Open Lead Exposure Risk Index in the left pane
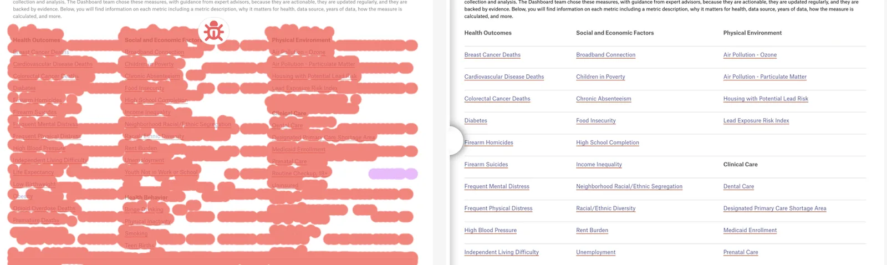 pos(305,88)
